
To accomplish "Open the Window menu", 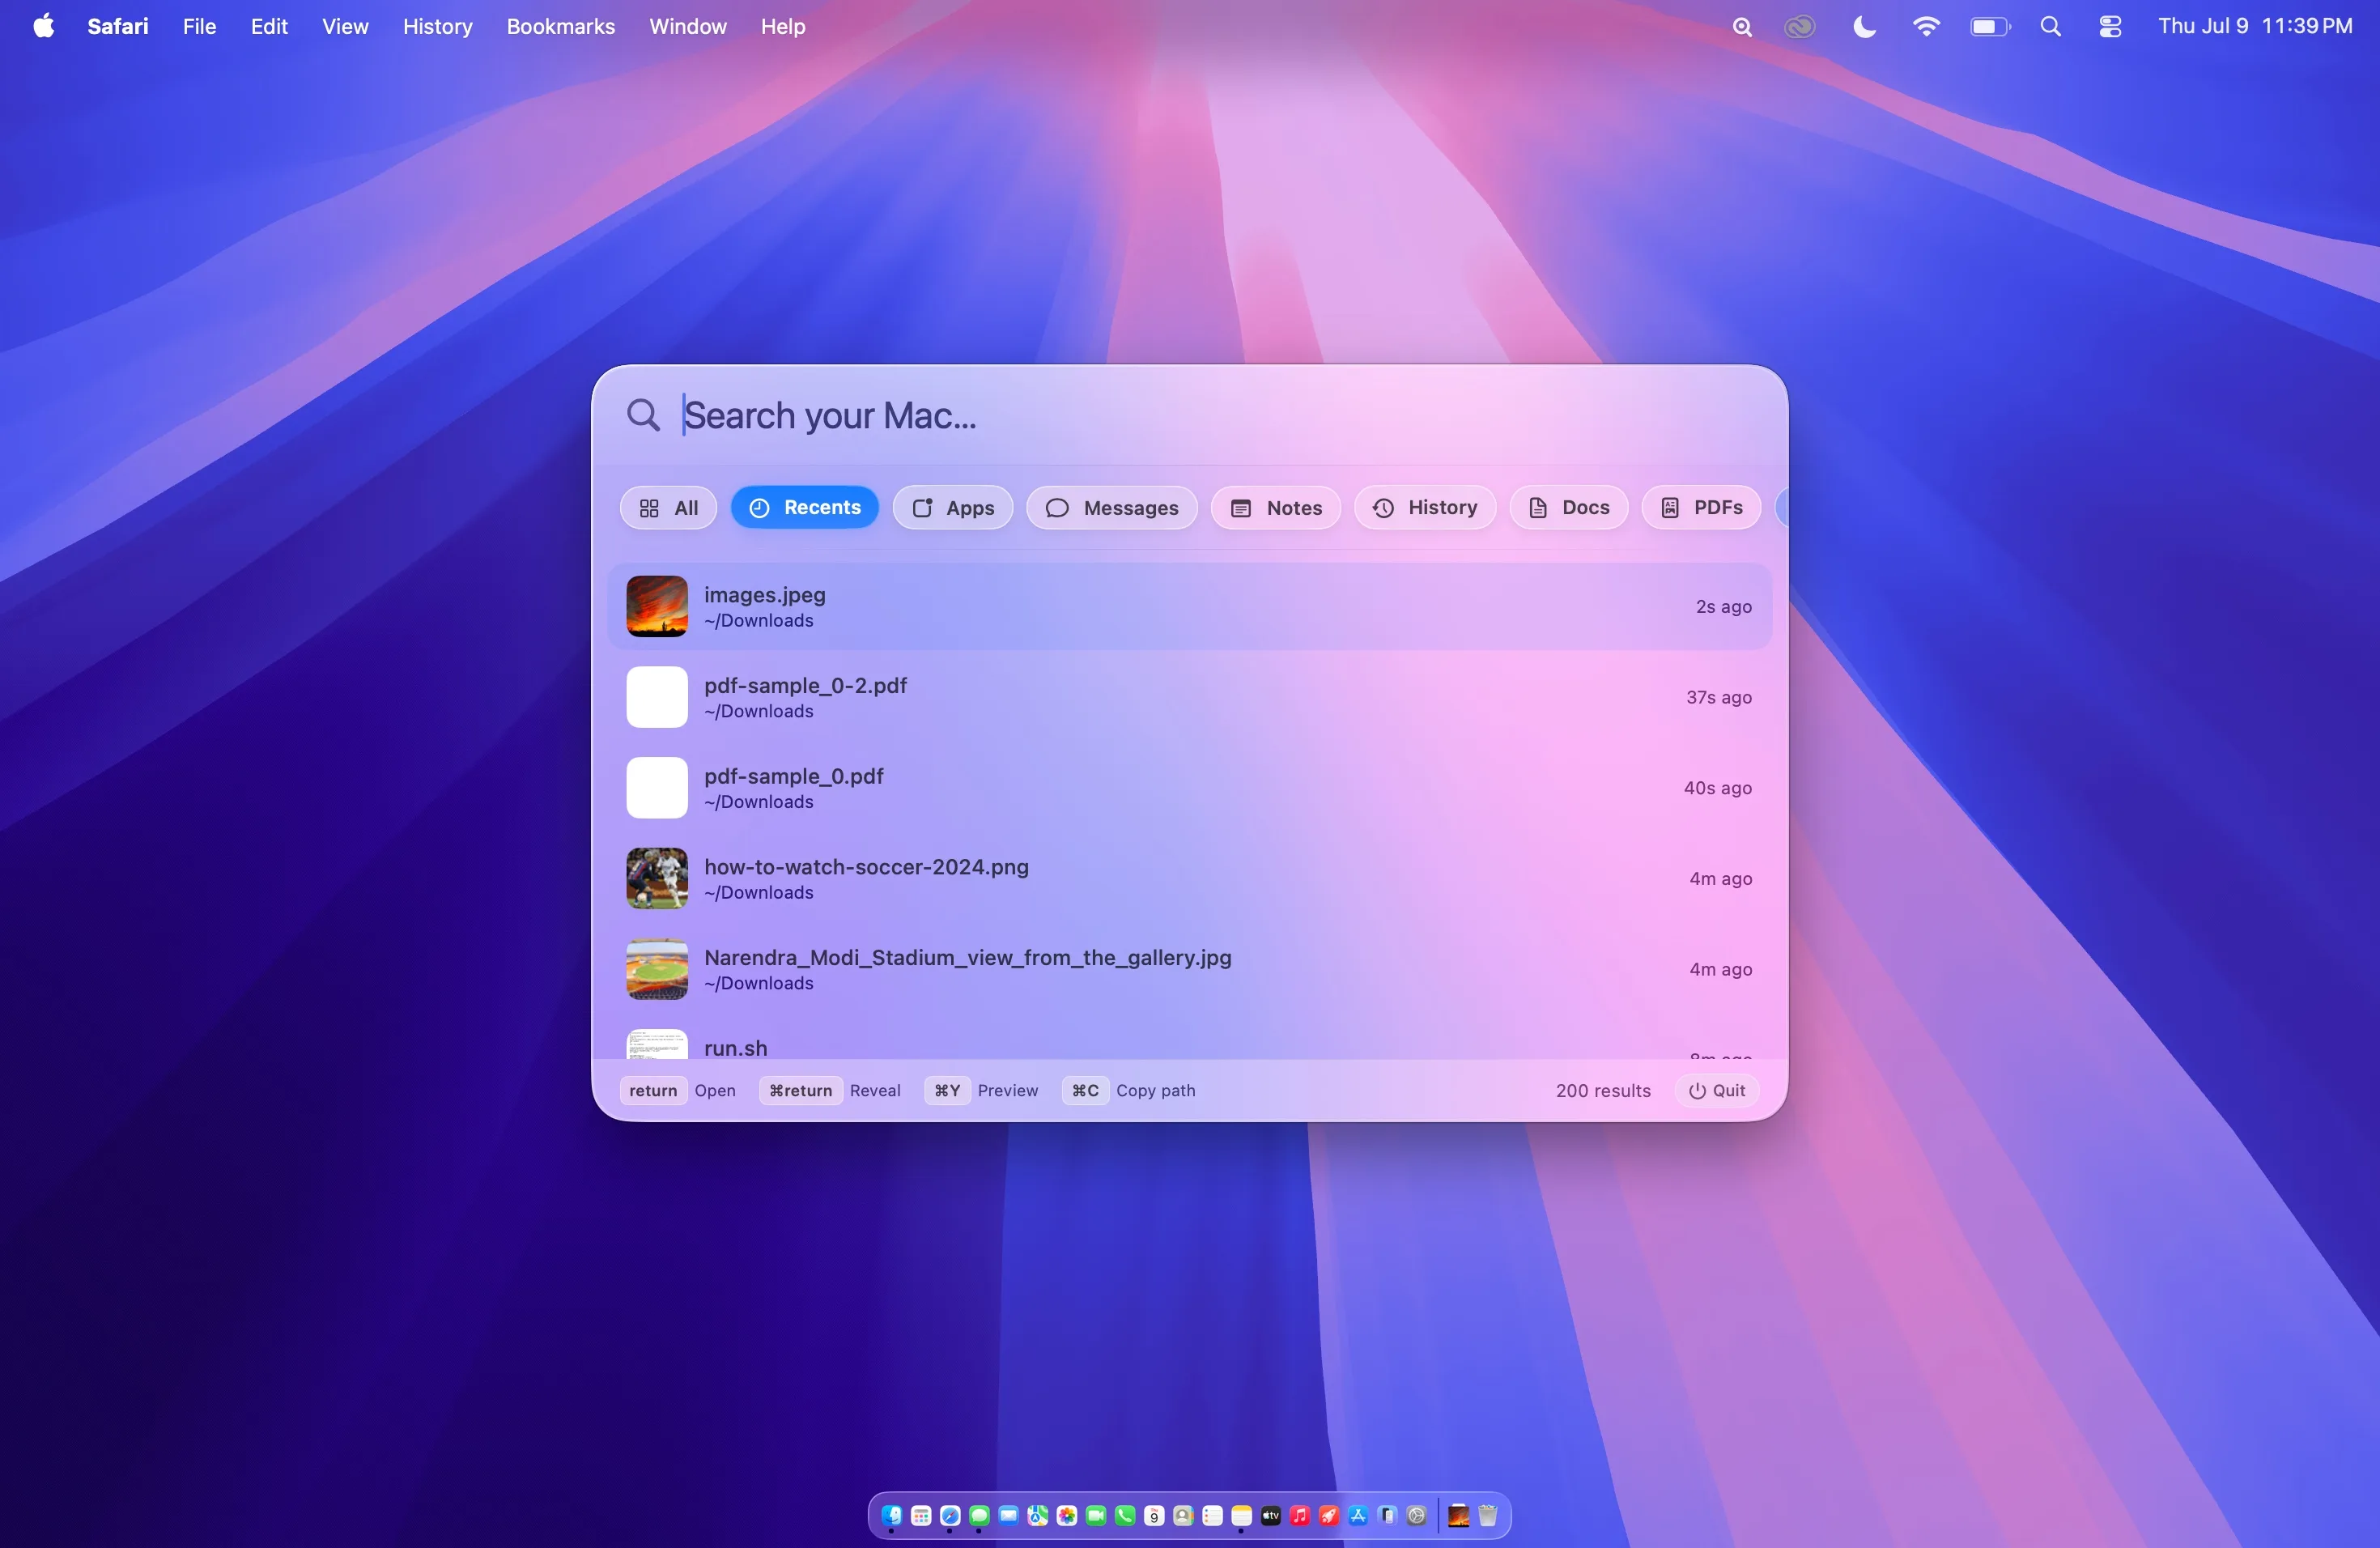I will point(688,26).
